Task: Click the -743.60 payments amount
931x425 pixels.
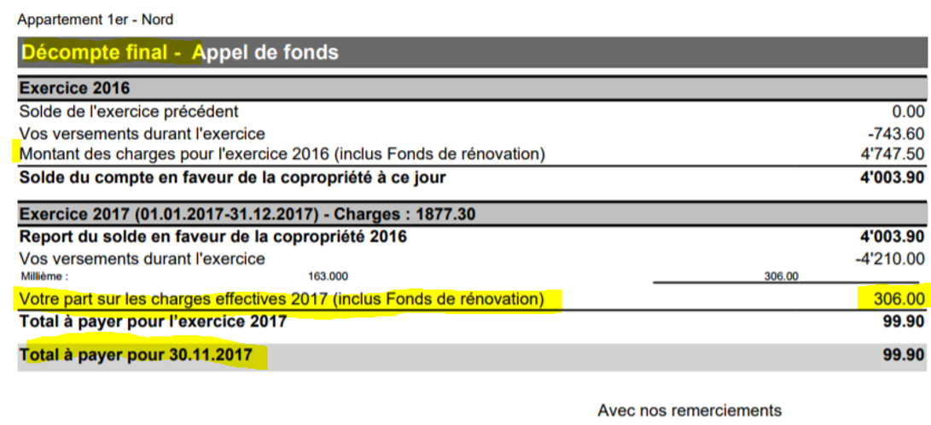Action: tap(895, 133)
